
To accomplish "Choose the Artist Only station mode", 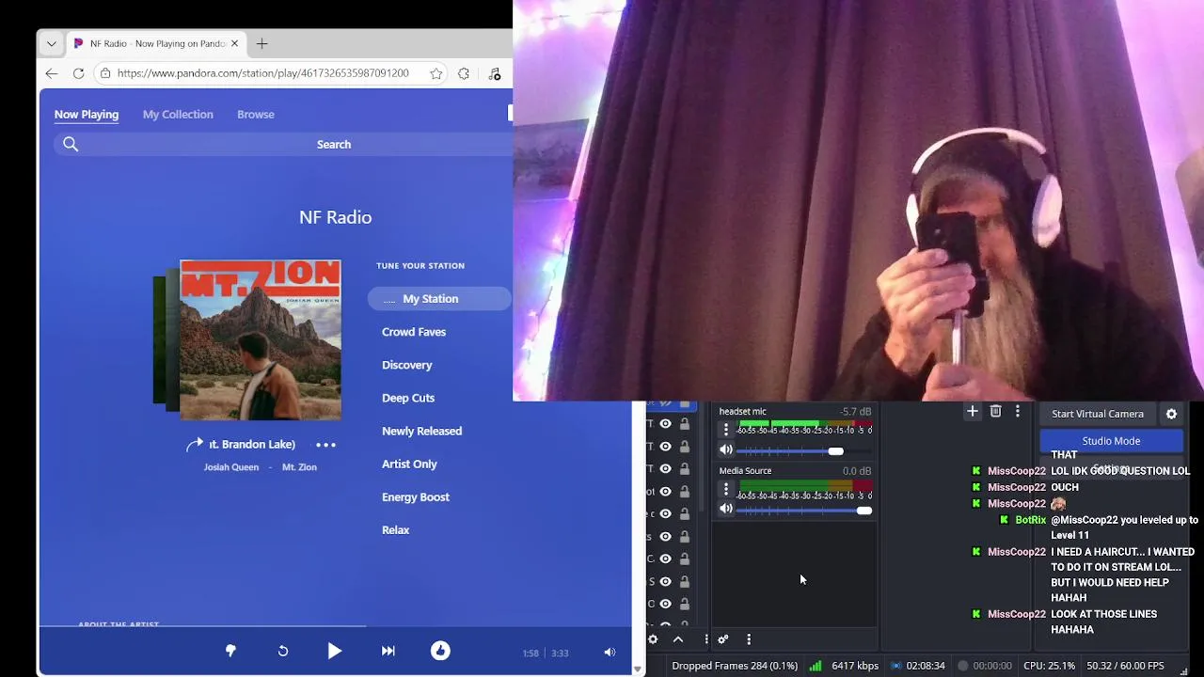I will click(x=409, y=464).
